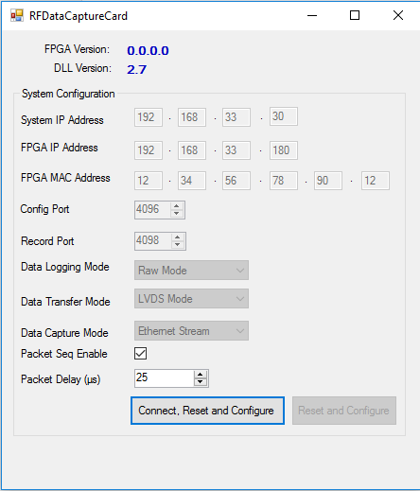Click FPGA MAC Address byte 90 field
Screen dimensions: 420x491
pyautogui.click(x=328, y=181)
